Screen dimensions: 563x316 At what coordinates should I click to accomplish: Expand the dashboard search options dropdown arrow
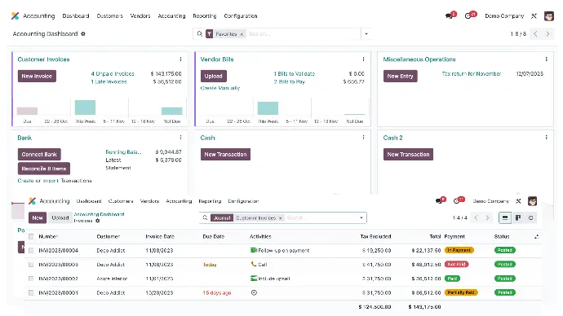[366, 33]
